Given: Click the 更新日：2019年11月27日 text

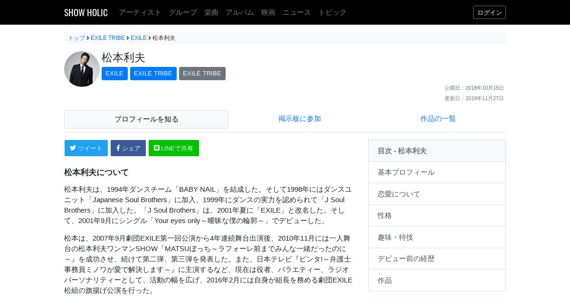Looking at the screenshot, I should pos(474,98).
